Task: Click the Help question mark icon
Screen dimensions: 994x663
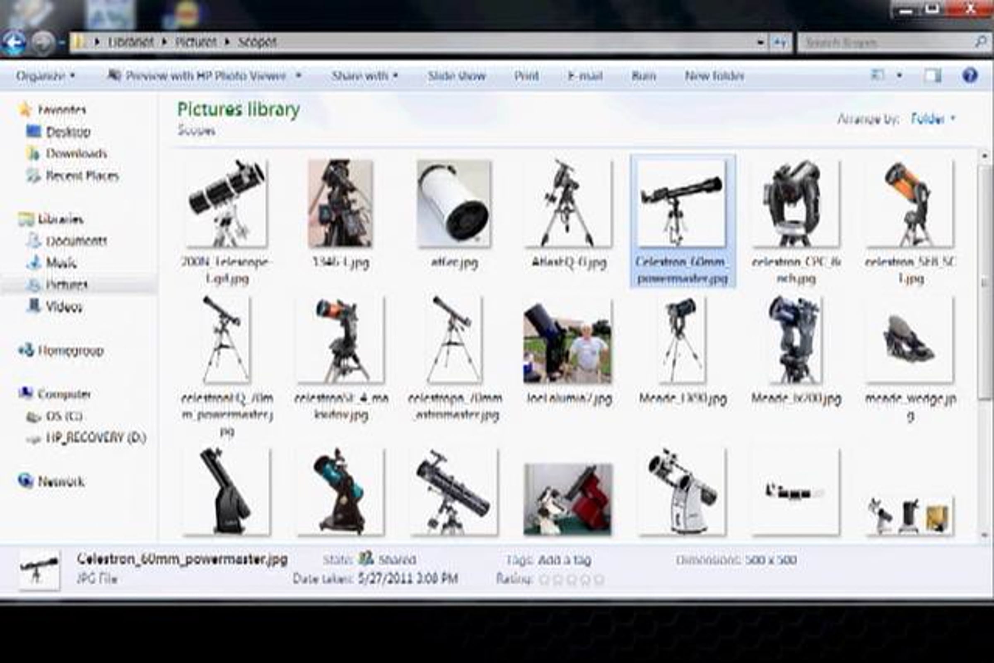Action: point(970,76)
